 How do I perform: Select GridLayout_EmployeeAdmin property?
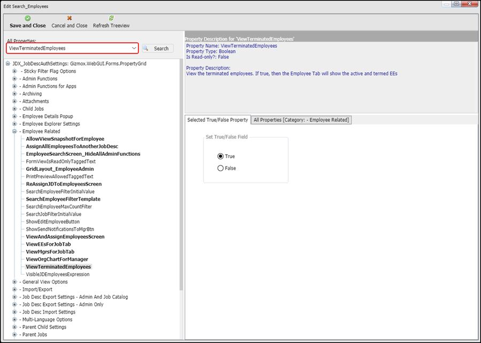pos(60,169)
